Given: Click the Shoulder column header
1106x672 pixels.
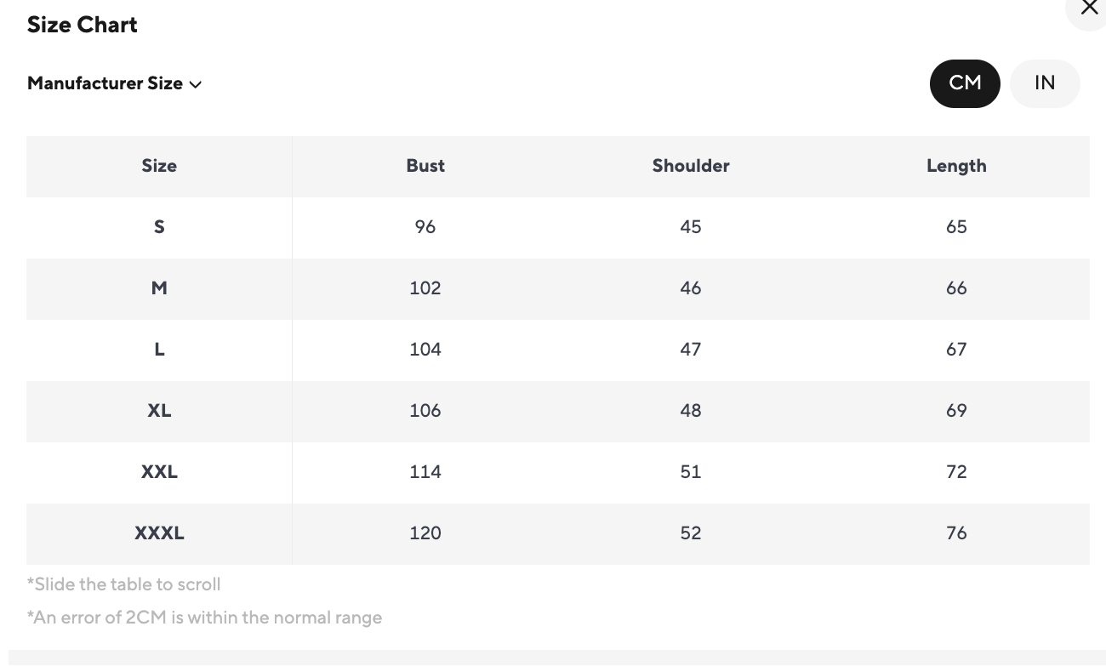Looking at the screenshot, I should (691, 166).
